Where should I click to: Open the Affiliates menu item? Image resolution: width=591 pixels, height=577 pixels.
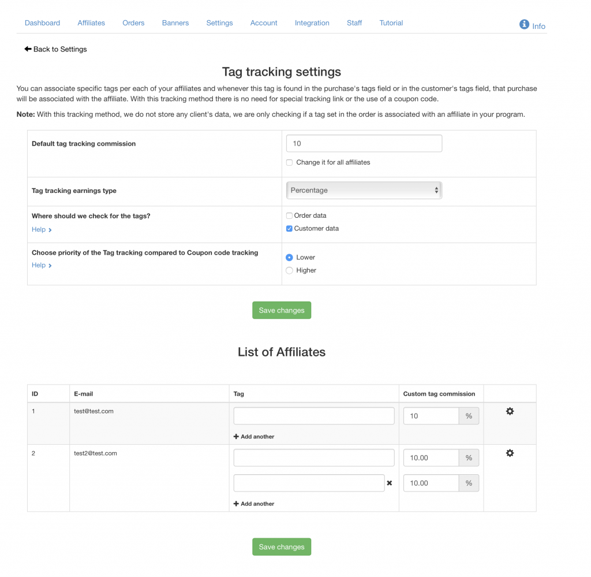pos(91,23)
